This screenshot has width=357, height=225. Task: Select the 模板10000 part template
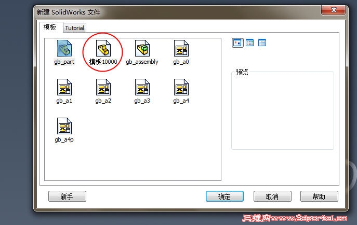103,48
